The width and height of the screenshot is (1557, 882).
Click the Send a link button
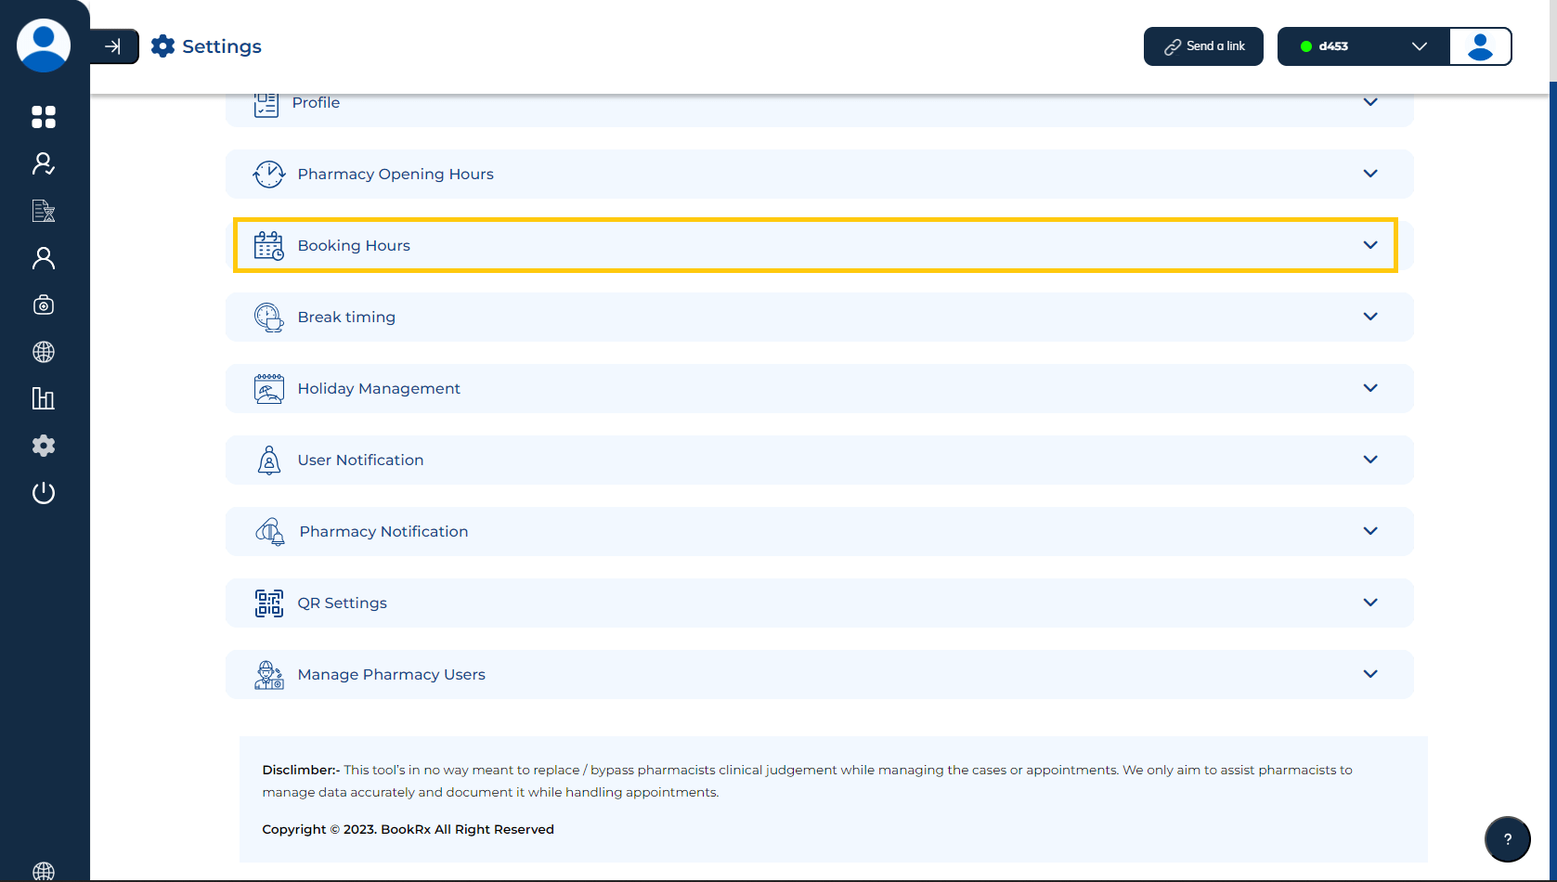(1202, 46)
